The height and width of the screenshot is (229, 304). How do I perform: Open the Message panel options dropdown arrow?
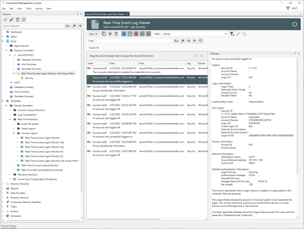tap(291, 53)
